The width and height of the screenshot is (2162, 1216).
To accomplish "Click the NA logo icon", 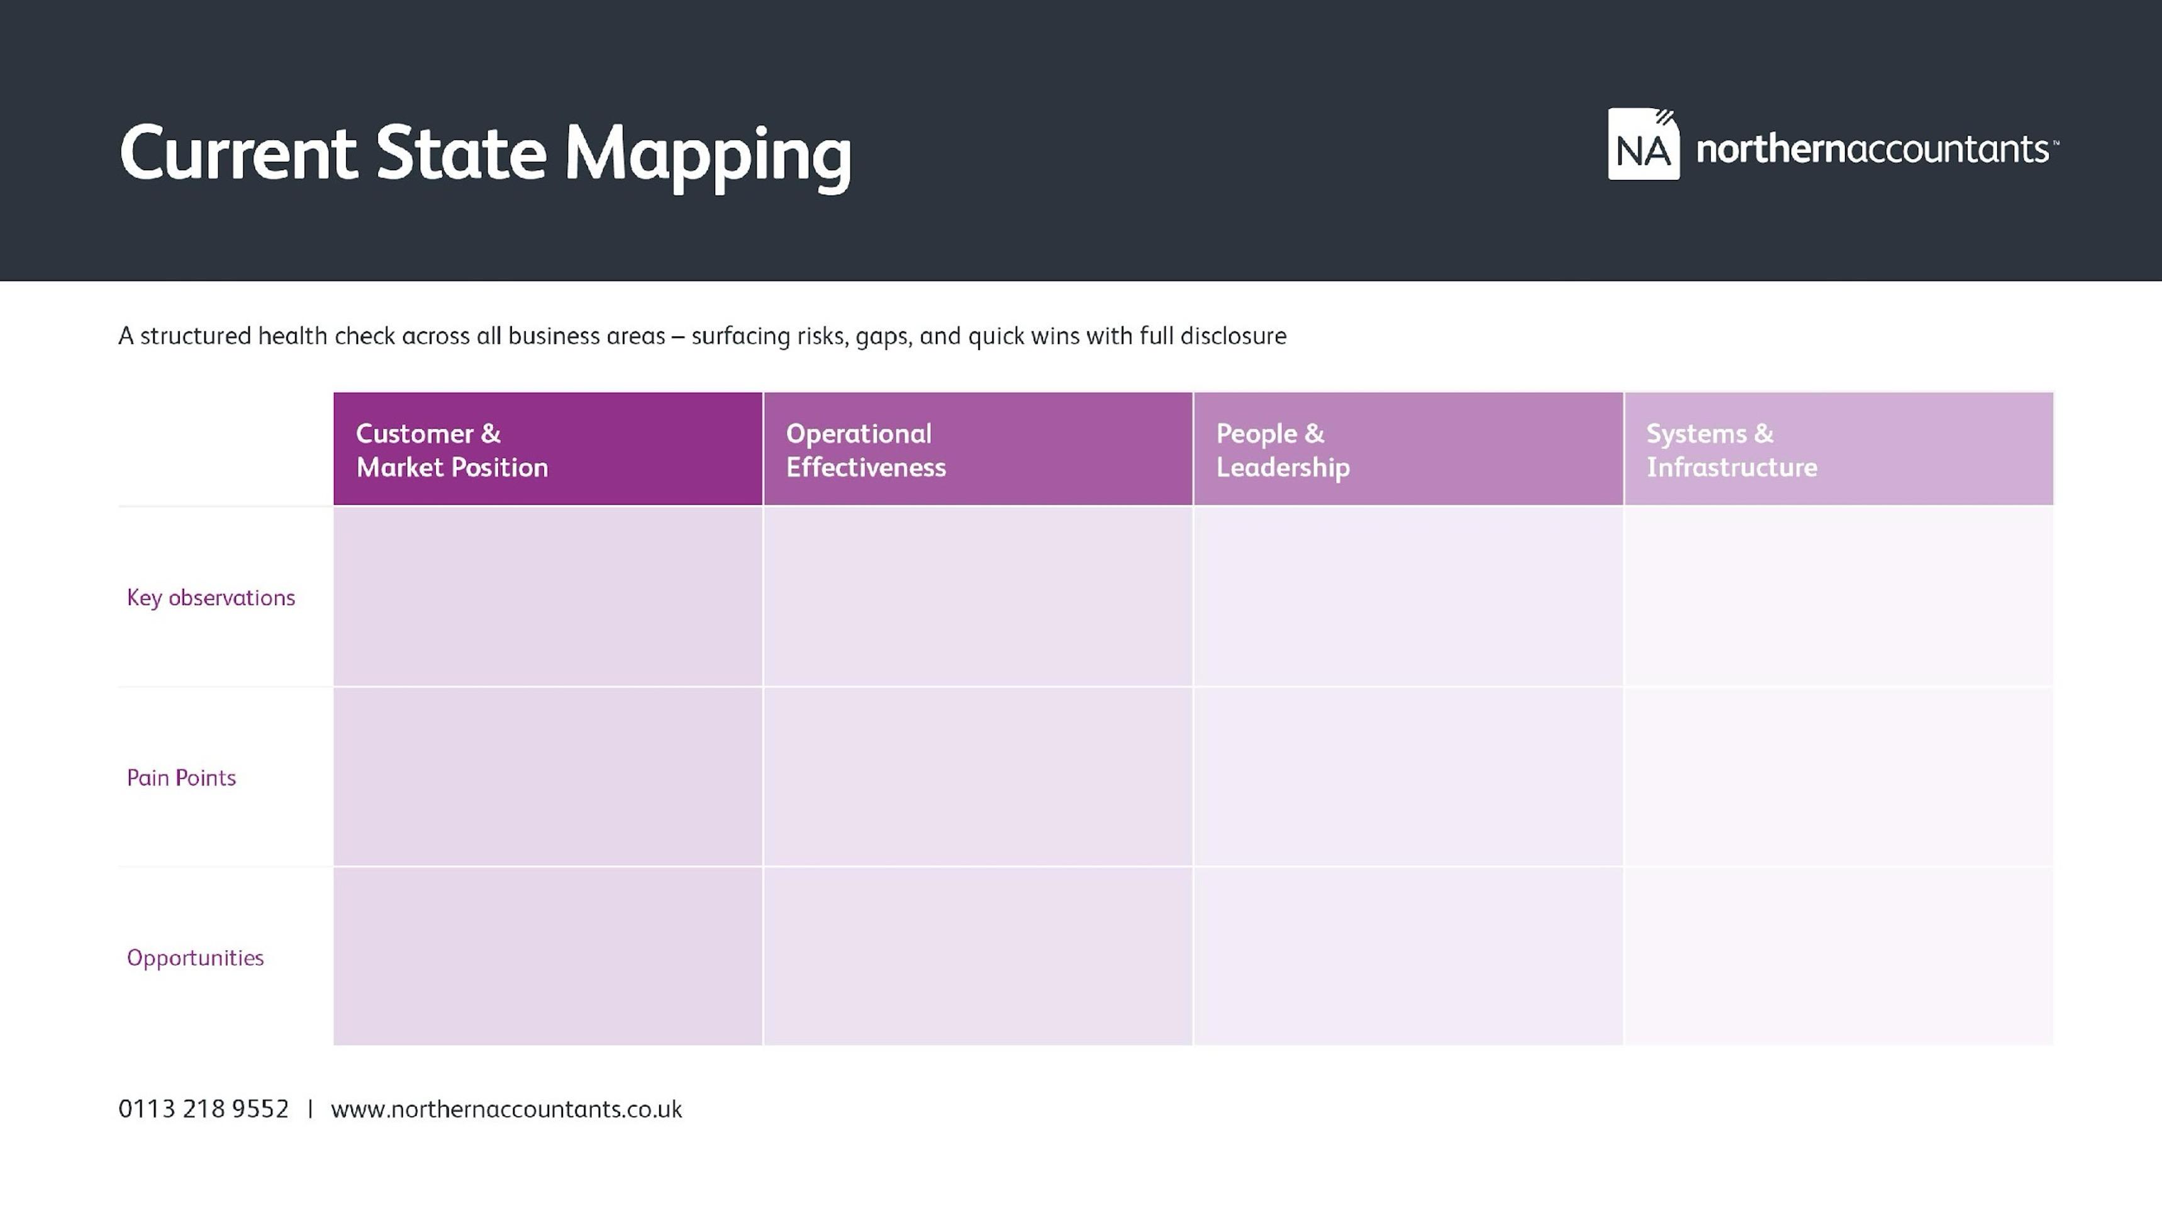I will coord(1642,144).
